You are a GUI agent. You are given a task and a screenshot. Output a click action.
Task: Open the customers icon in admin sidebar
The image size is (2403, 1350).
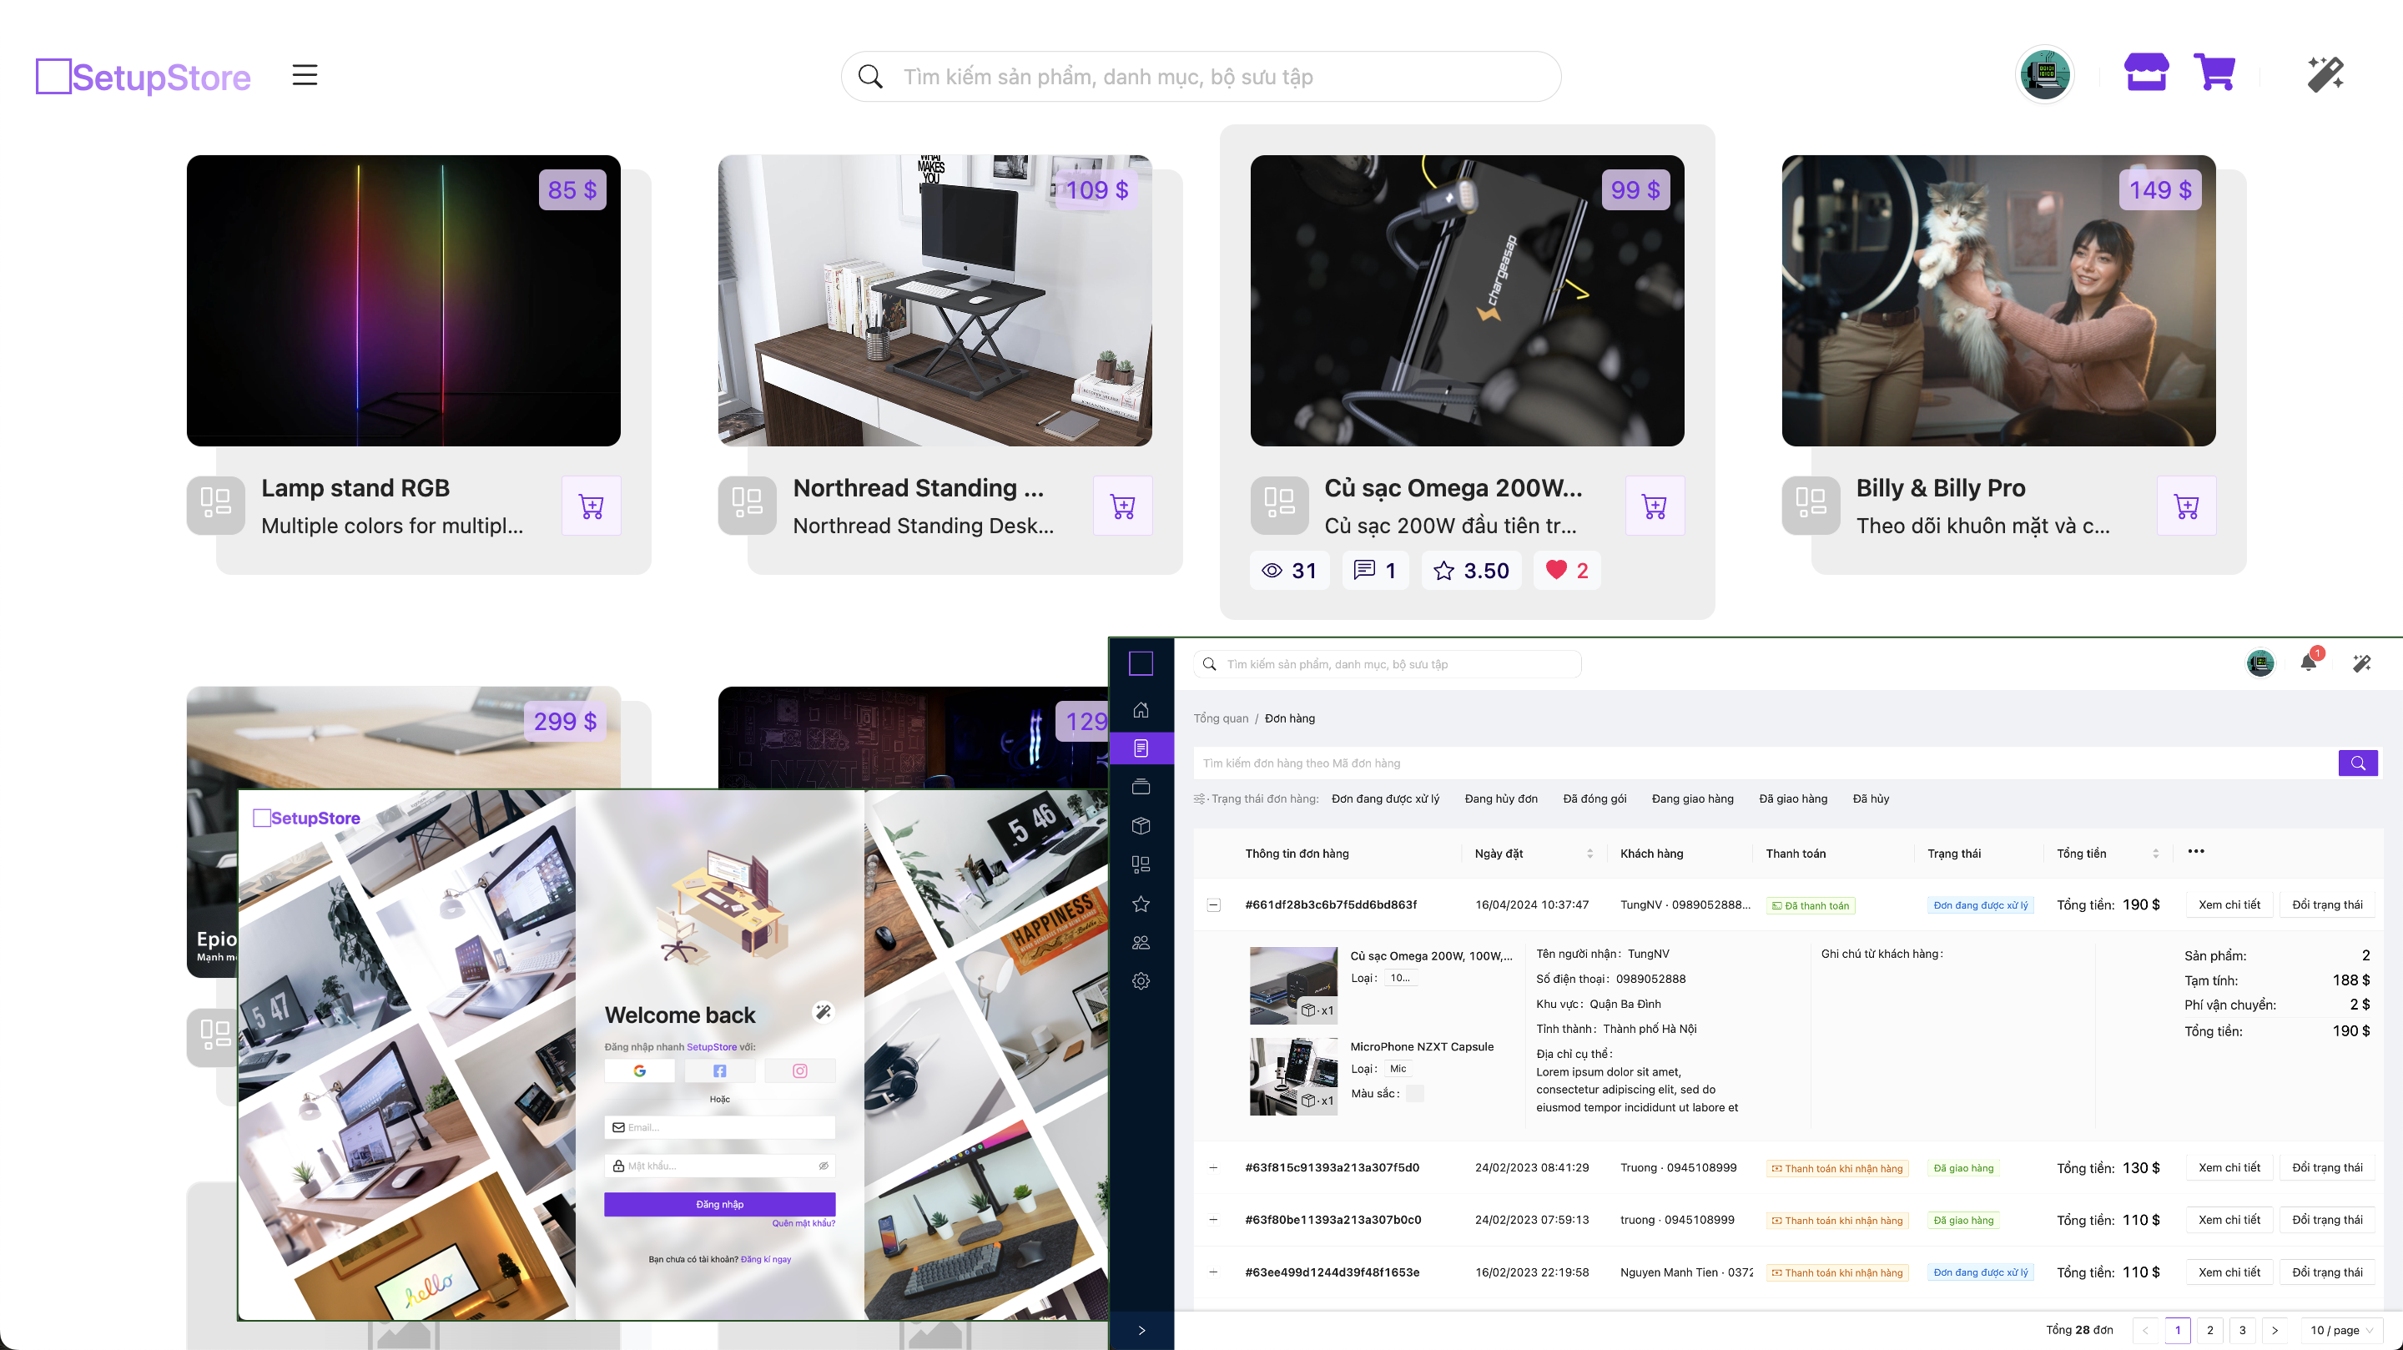tap(1140, 942)
